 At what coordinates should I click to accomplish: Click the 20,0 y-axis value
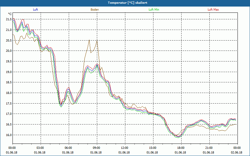pyautogui.click(x=9, y=51)
